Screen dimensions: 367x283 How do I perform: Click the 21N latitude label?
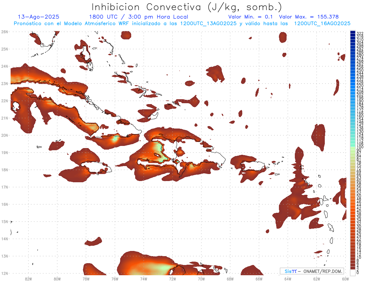[x=4, y=118]
